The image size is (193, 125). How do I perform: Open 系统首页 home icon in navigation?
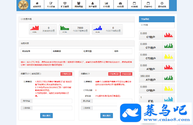[x=37, y=3]
